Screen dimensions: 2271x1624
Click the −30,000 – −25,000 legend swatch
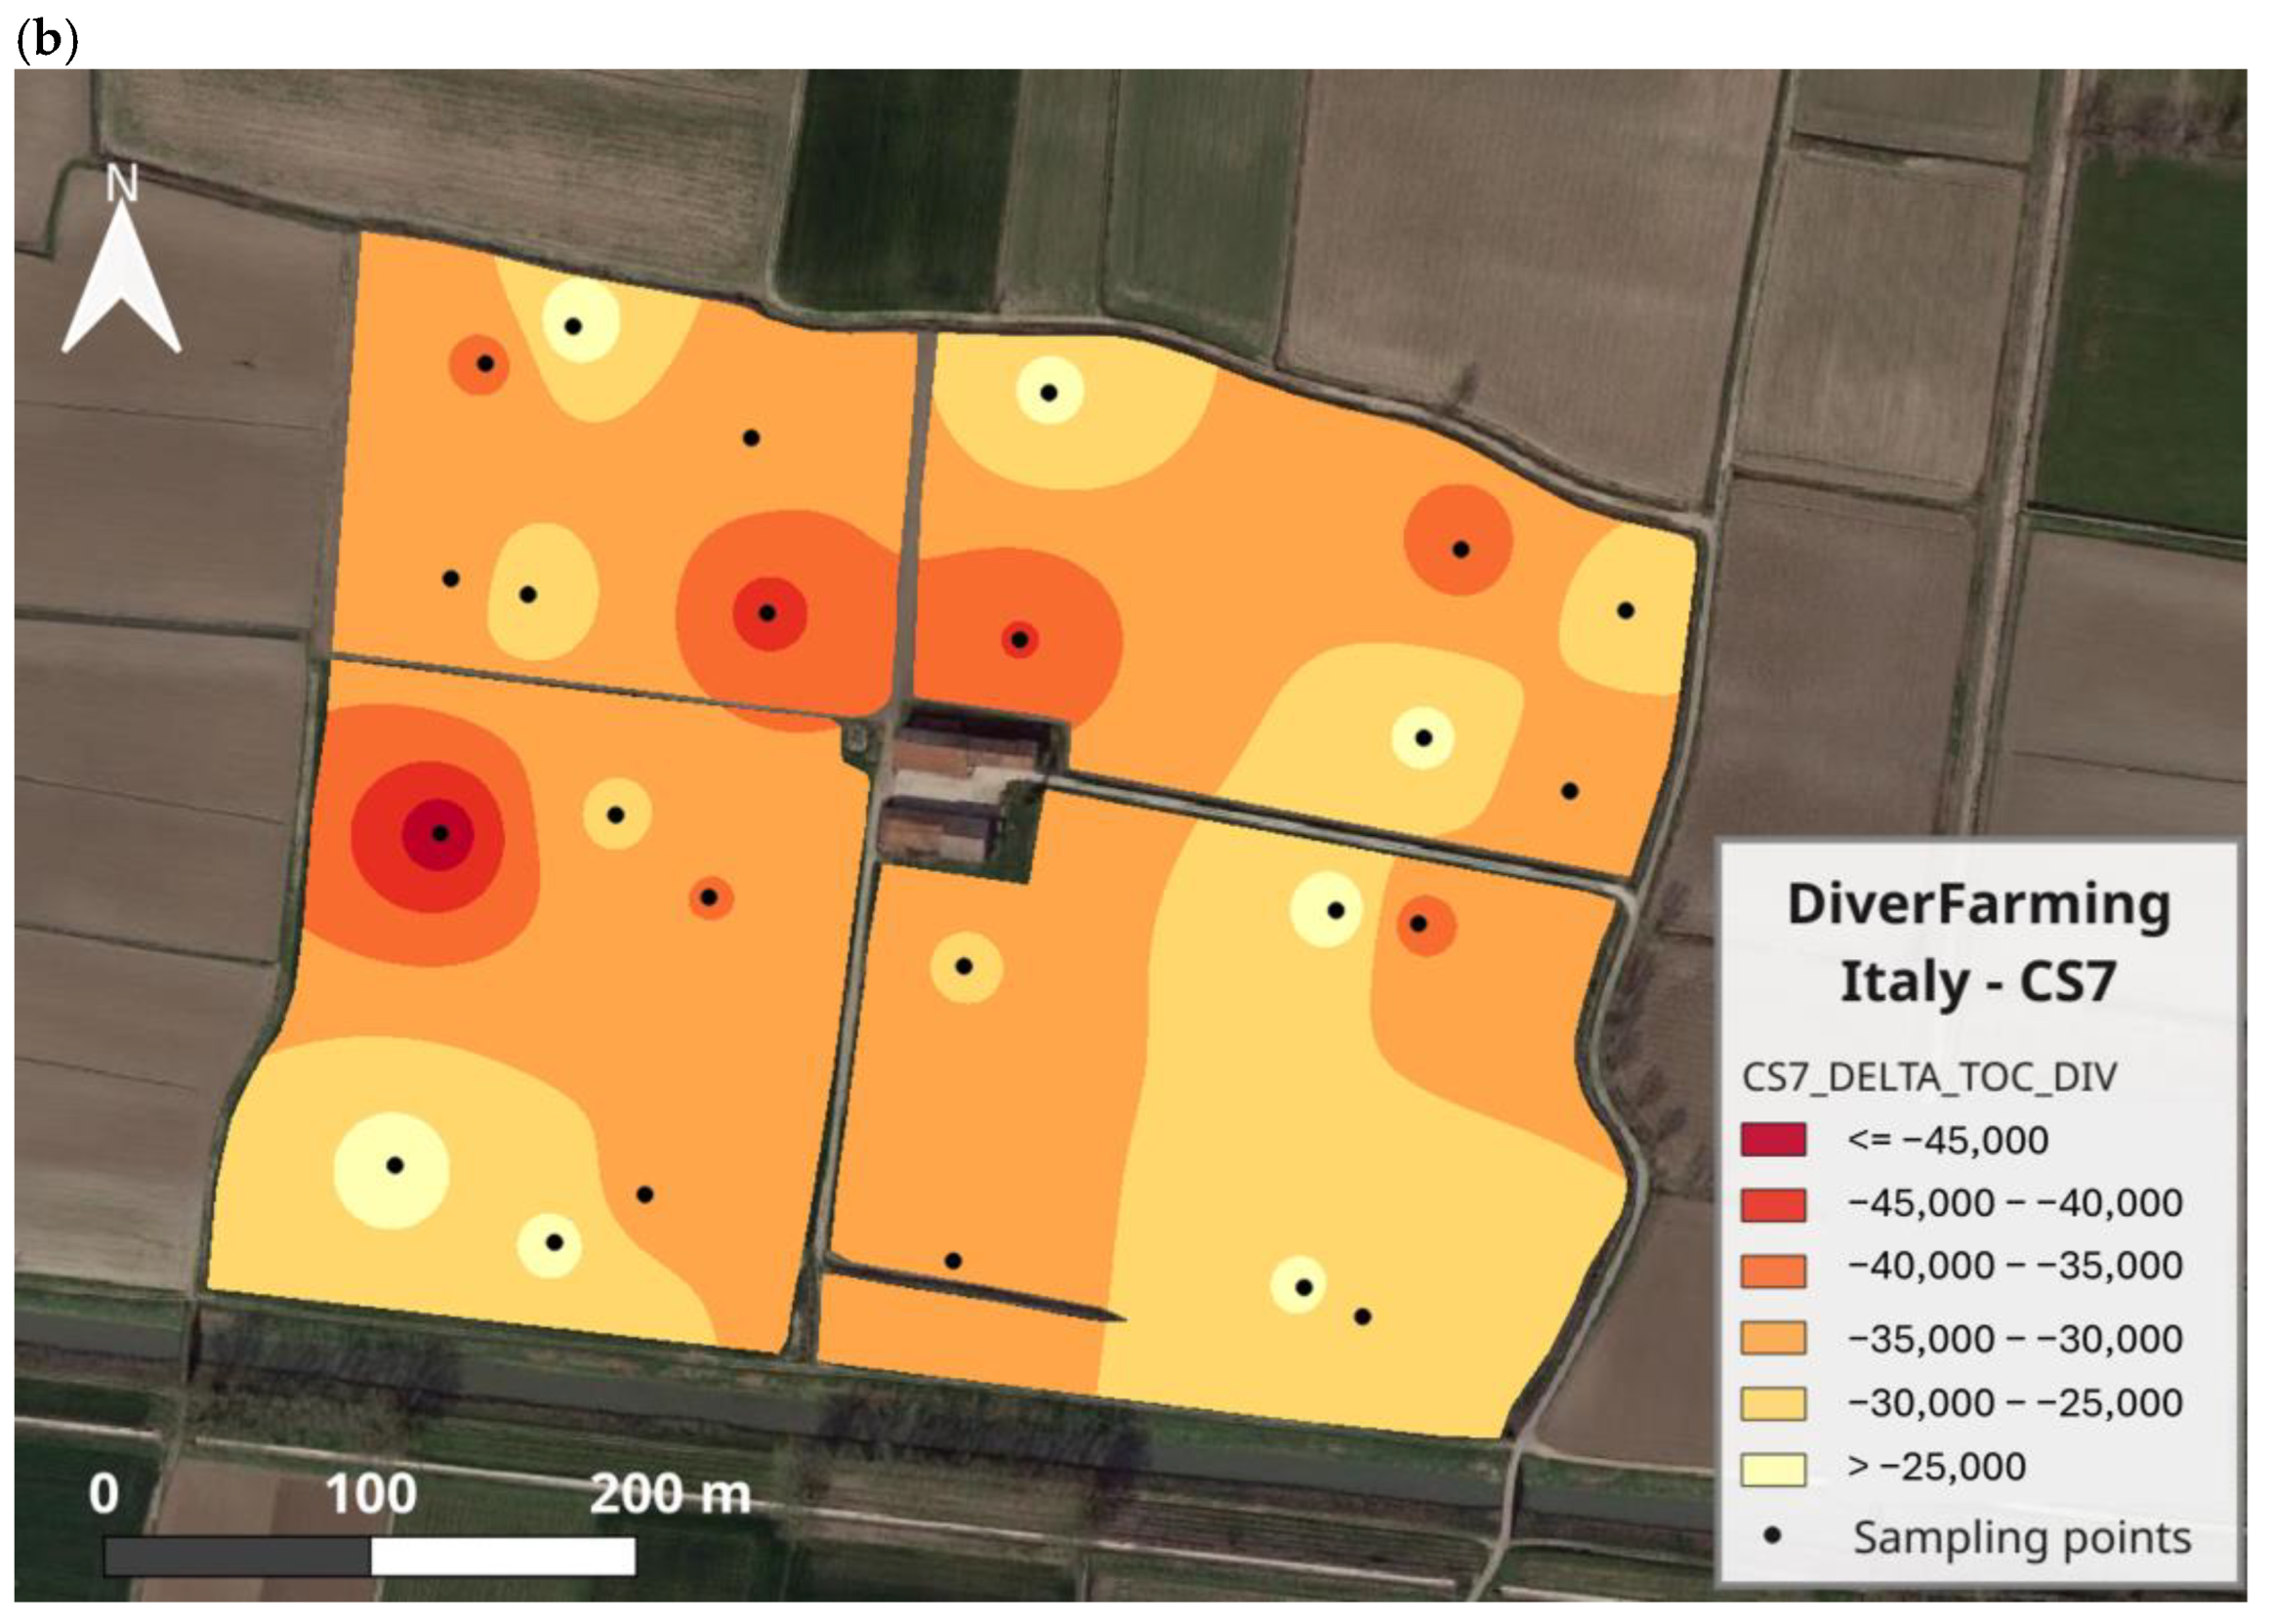click(x=1773, y=1403)
